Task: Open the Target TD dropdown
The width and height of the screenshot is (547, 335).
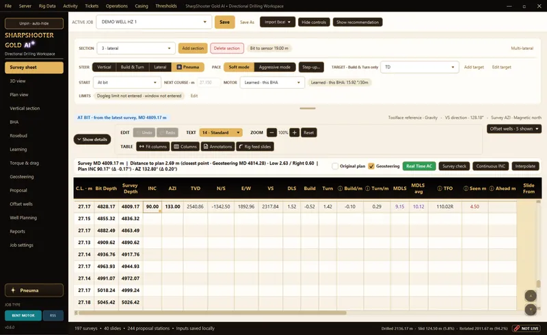Action: 419,67
